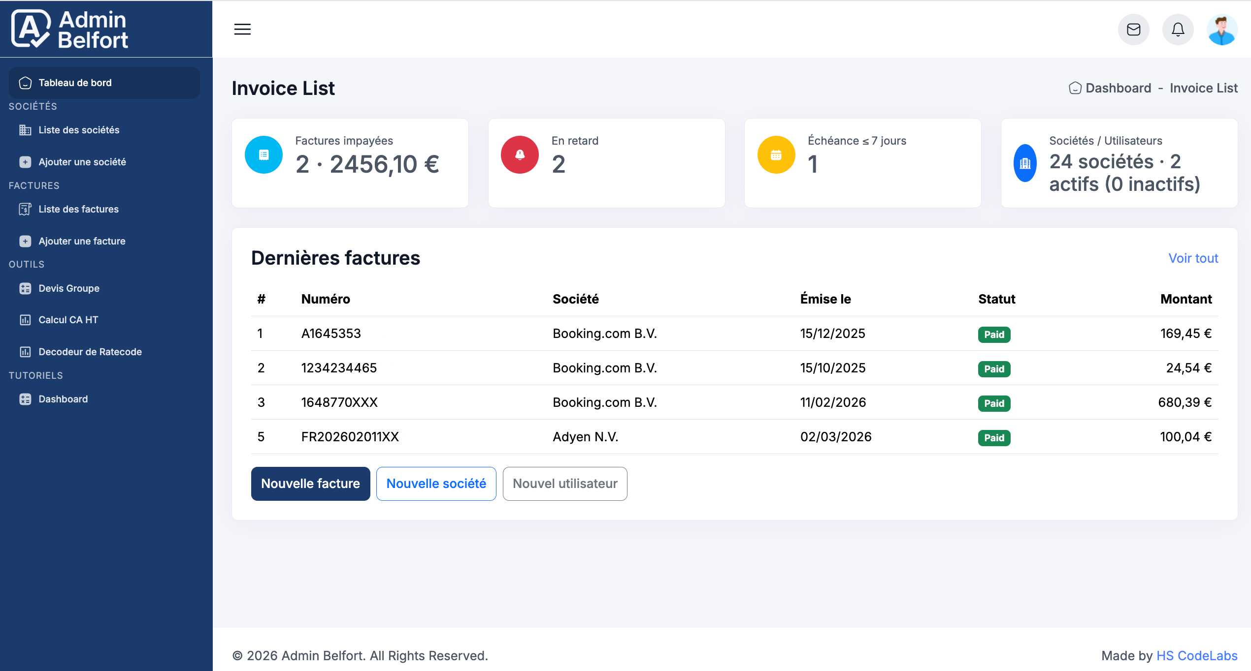Click the Ajouter une société plus icon

click(26, 162)
